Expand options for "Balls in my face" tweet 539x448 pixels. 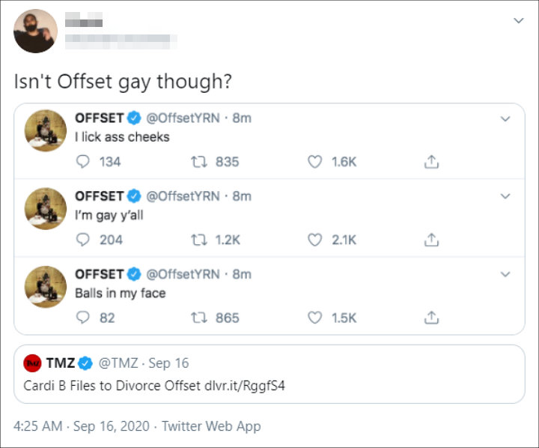505,275
